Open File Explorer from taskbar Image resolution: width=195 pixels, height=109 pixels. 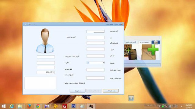tap(20, 106)
